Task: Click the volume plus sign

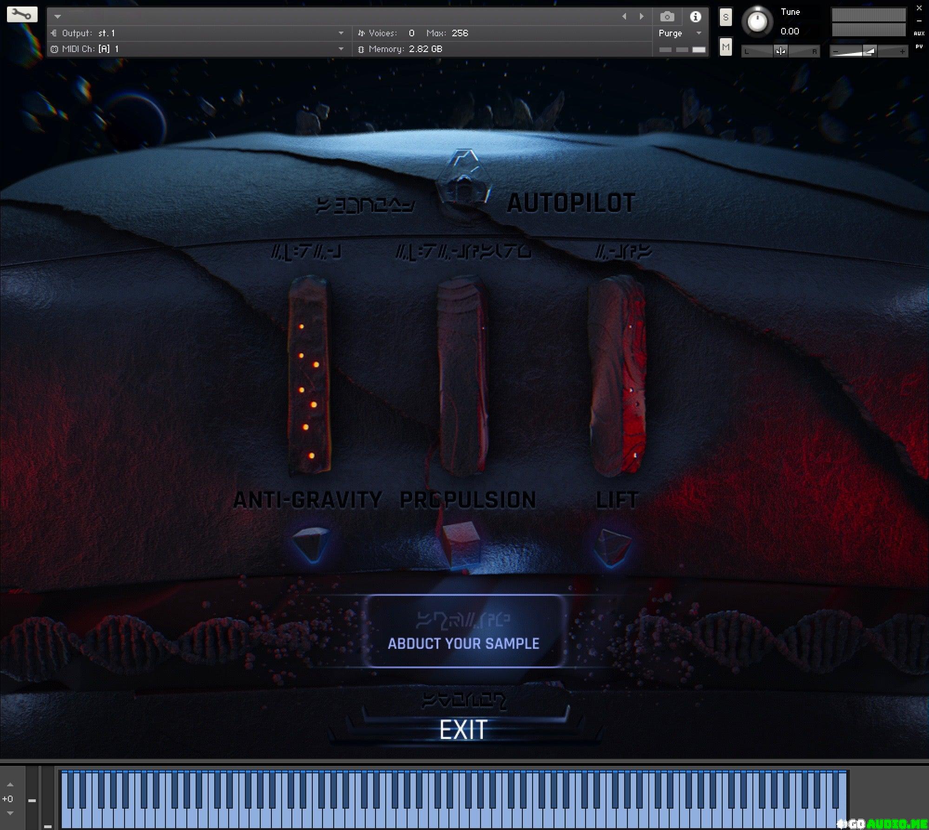Action: pos(902,52)
